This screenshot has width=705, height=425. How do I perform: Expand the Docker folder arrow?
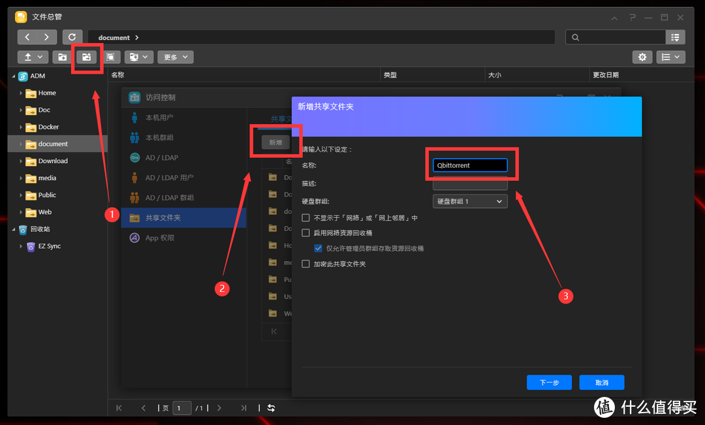pos(21,127)
